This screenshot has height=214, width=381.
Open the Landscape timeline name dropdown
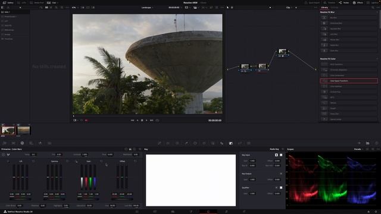point(147,8)
